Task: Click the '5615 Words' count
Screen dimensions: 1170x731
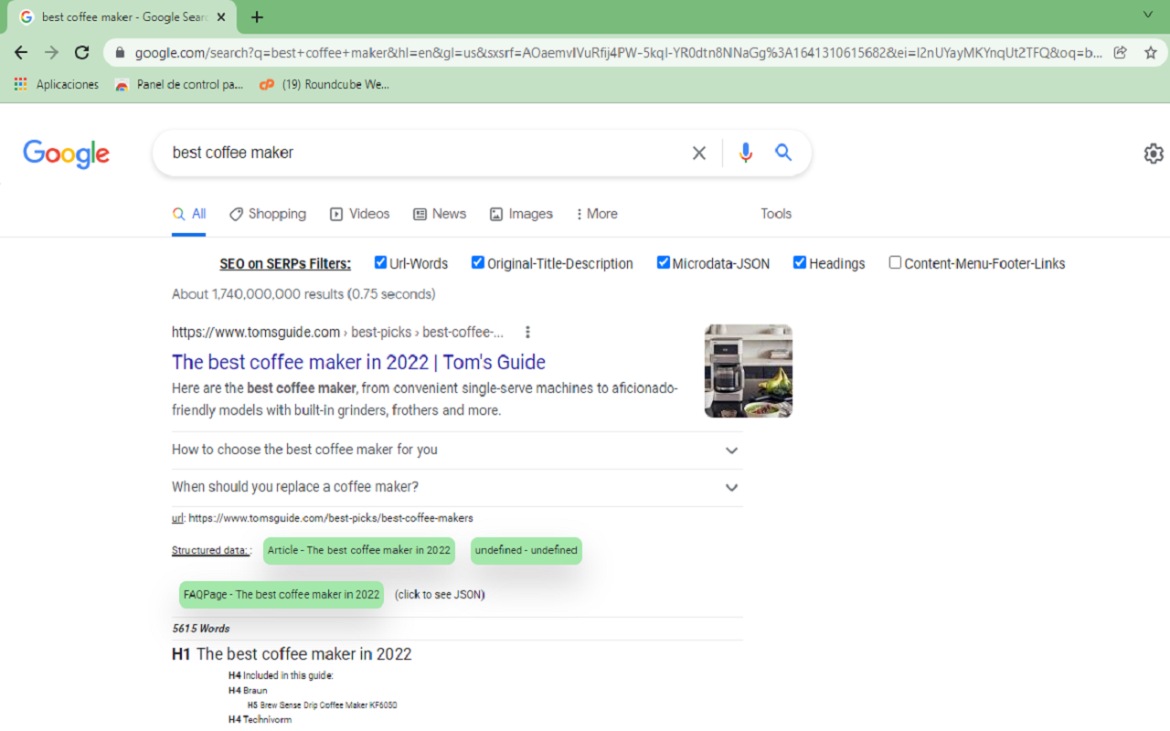Action: pyautogui.click(x=201, y=629)
